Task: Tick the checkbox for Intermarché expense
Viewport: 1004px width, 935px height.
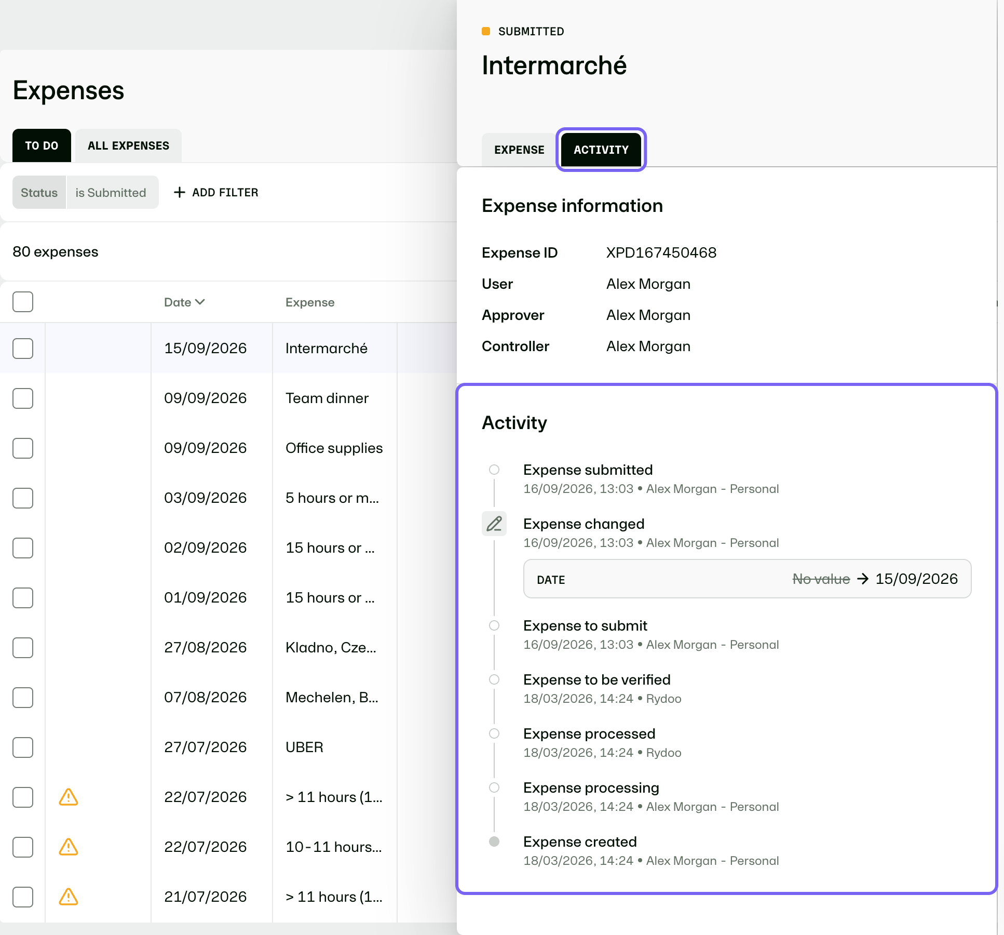Action: pyautogui.click(x=23, y=348)
